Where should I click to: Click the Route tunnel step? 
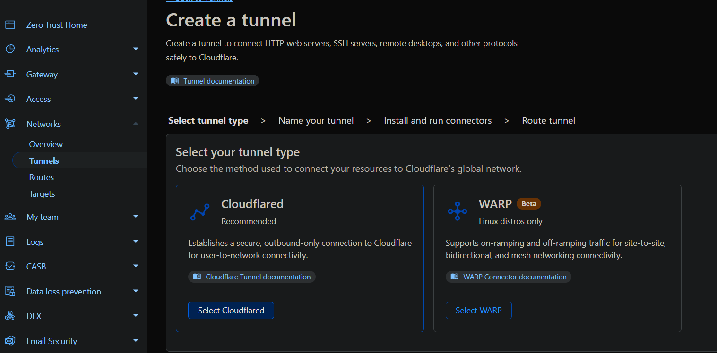[x=548, y=120]
